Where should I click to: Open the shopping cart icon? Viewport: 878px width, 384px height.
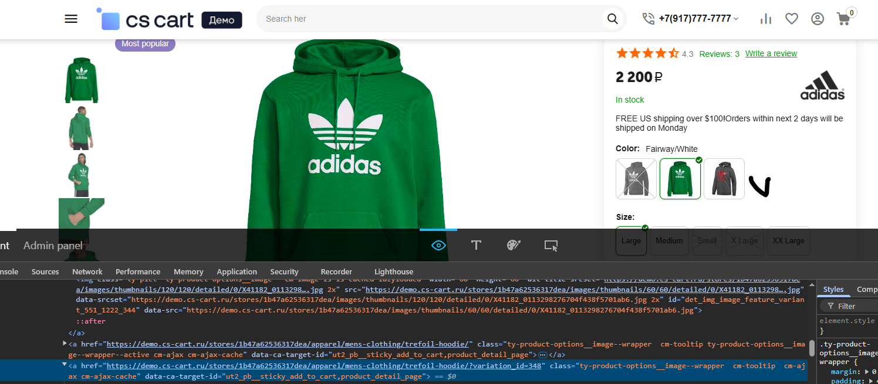coord(843,19)
